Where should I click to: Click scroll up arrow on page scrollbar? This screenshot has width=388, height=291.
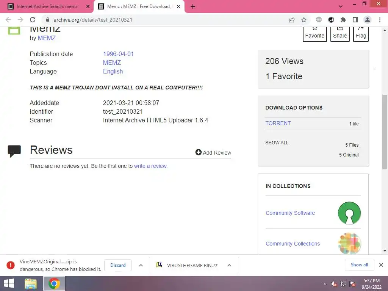tap(385, 30)
